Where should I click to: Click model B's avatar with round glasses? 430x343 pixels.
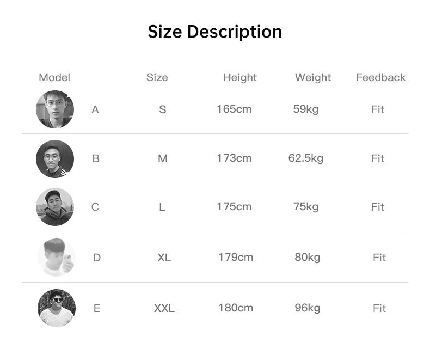[55, 158]
